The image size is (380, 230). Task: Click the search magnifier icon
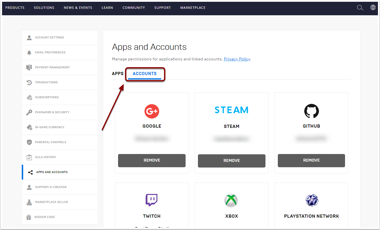[360, 8]
